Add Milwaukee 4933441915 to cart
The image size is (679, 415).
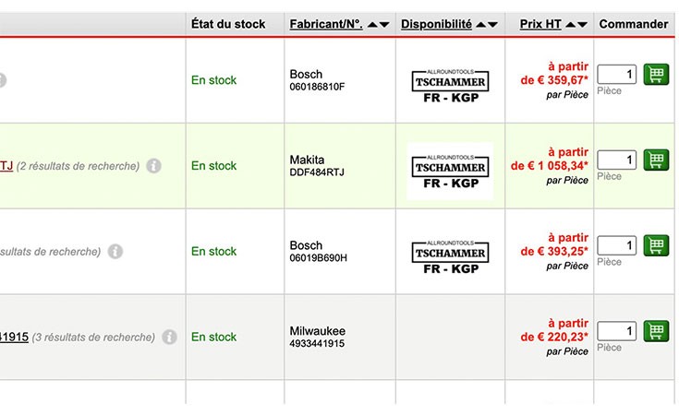coord(656,331)
